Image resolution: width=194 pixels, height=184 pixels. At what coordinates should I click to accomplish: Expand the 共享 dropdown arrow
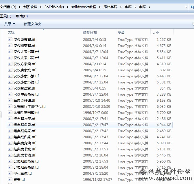pyautogui.click(x=14, y=24)
